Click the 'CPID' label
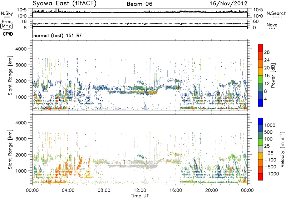 tap(8, 34)
